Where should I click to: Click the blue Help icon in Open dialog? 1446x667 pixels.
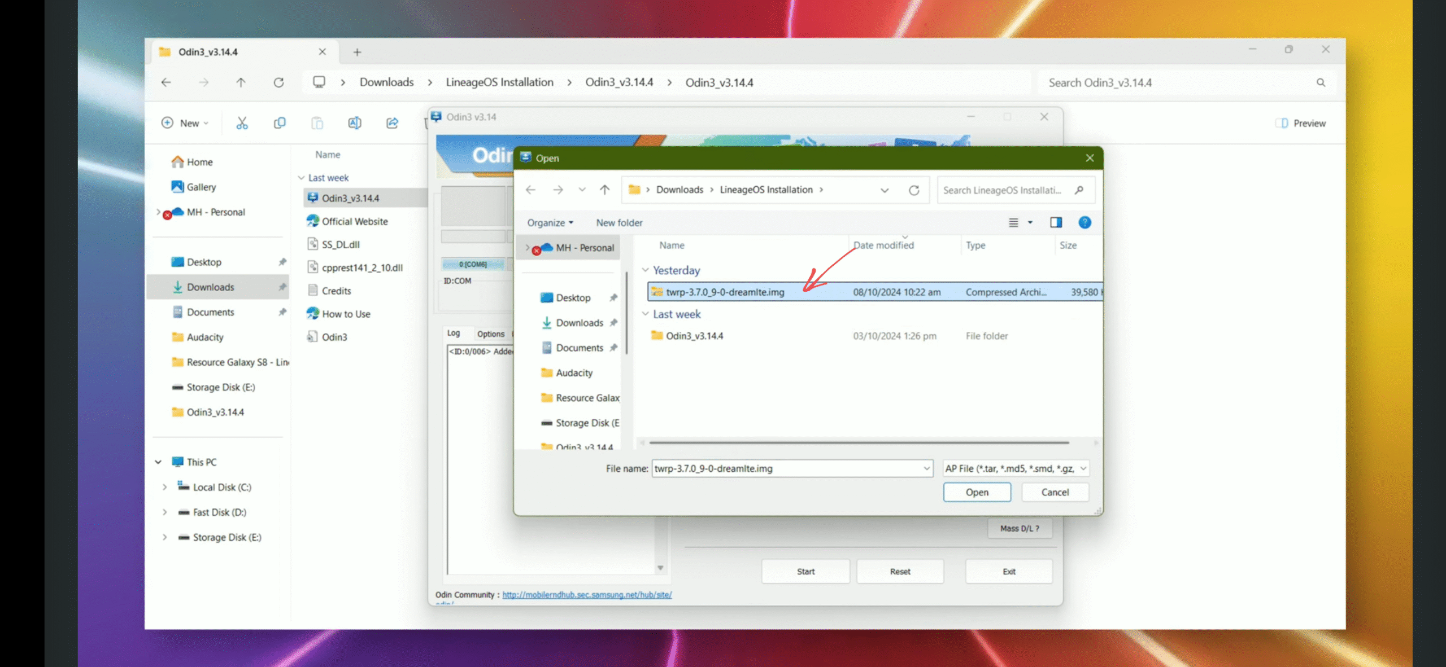(1084, 222)
